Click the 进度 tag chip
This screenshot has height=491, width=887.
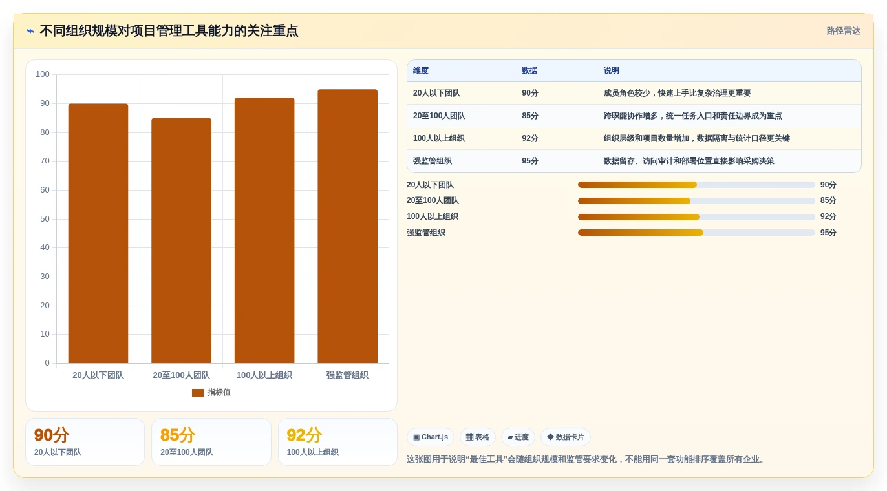point(518,437)
